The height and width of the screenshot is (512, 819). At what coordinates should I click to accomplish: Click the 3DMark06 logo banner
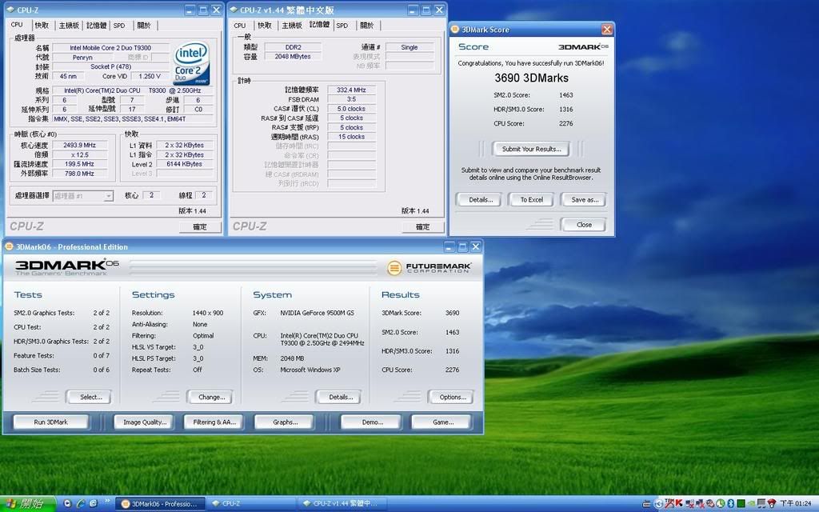point(67,267)
